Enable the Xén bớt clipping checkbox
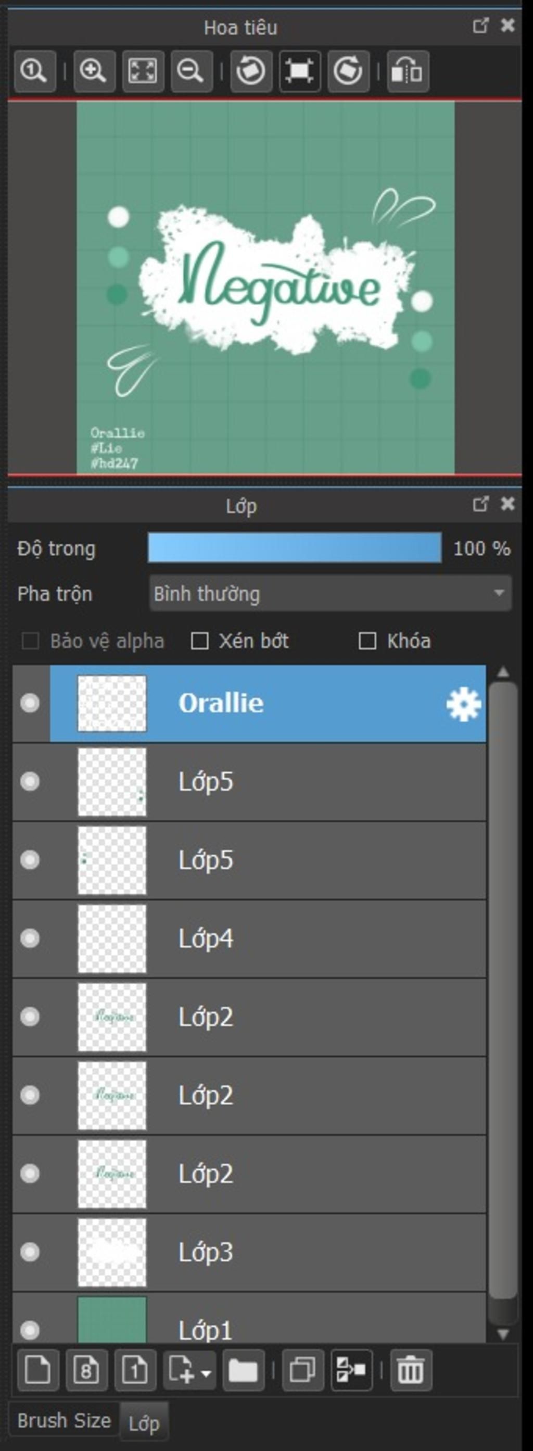Screen dimensions: 533x1451 (200, 641)
